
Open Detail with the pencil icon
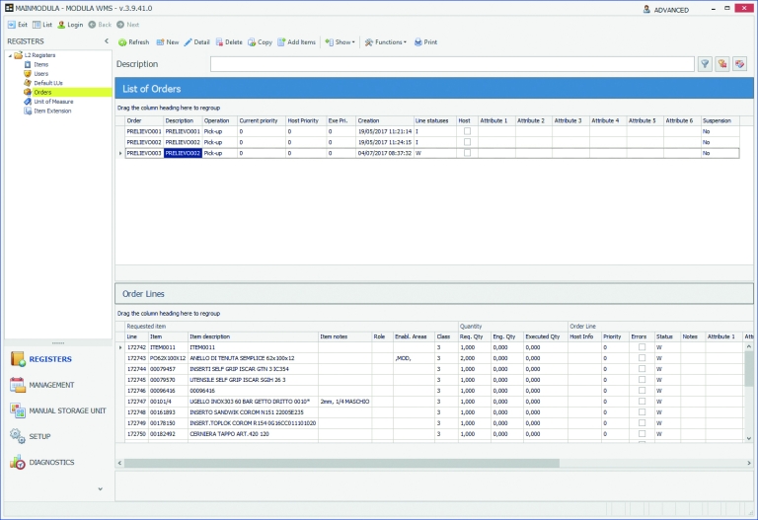(189, 42)
